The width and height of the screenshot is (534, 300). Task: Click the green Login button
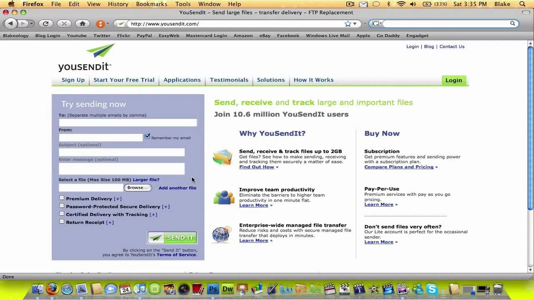click(x=453, y=80)
